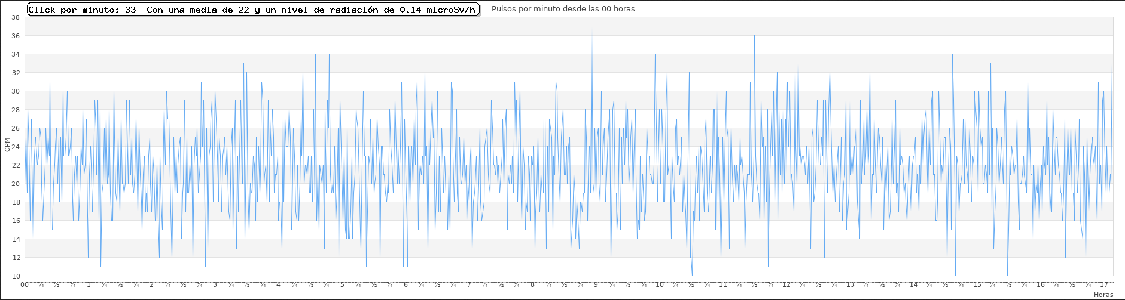This screenshot has height=300, width=1125.
Task: Click the highest peak at 37 CPM
Action: click(592, 27)
